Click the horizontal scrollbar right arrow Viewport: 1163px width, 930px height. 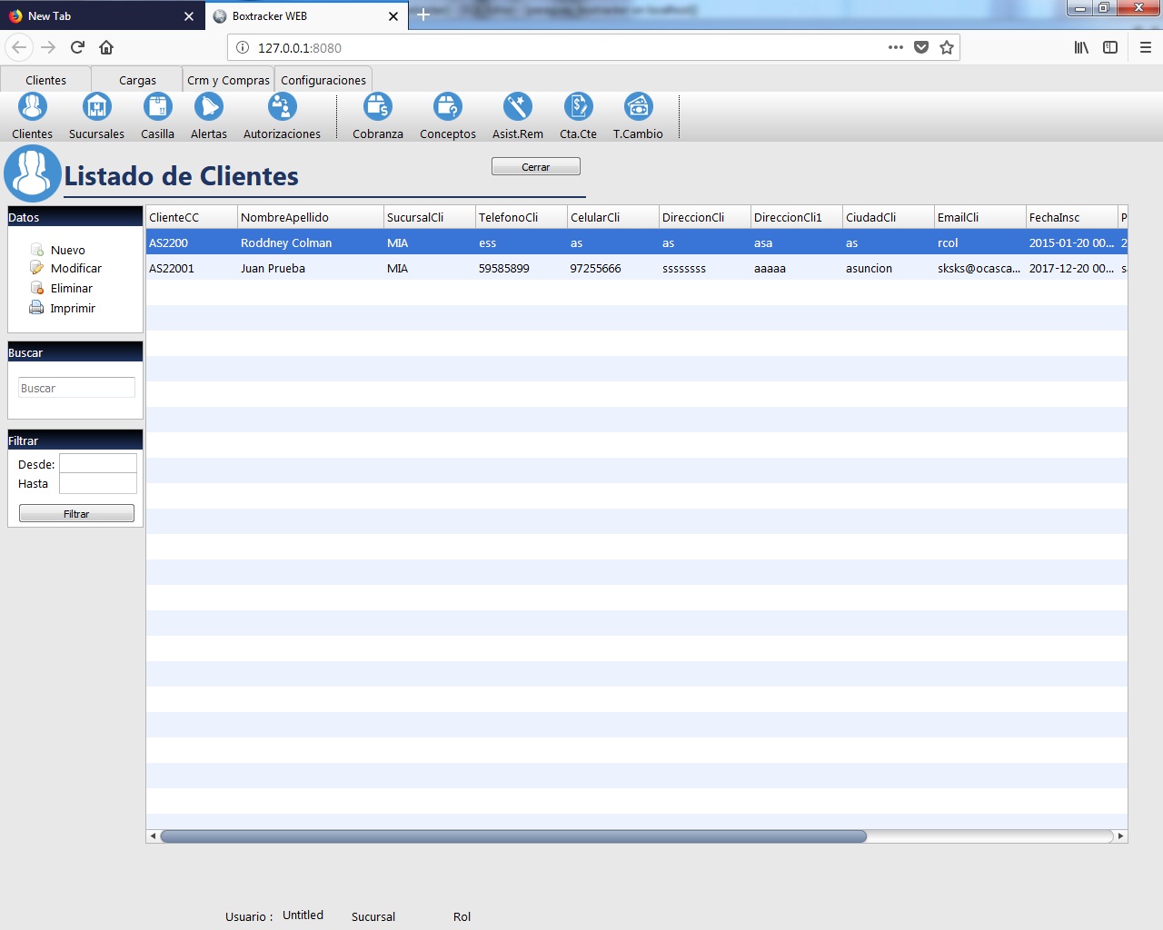coord(1120,836)
